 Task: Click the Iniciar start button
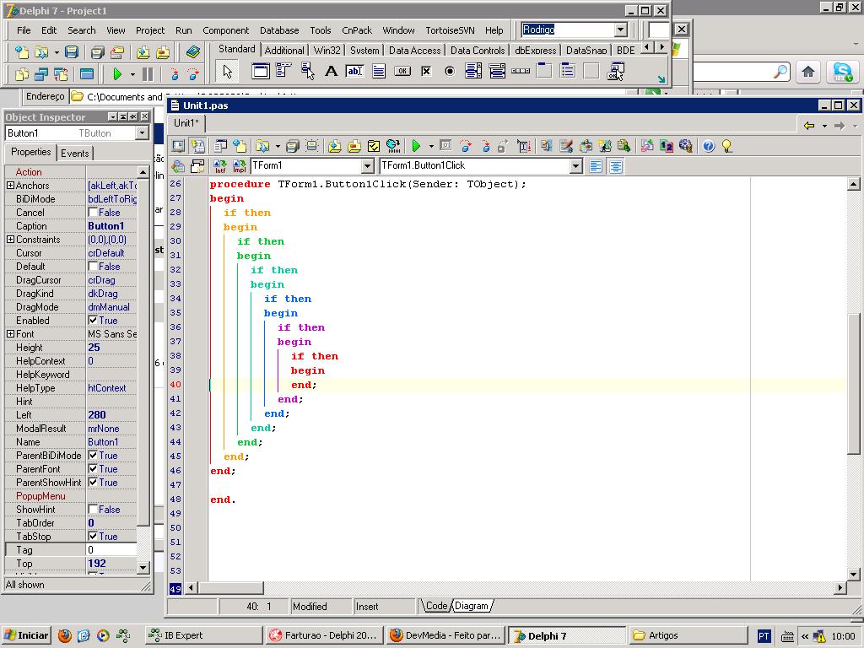pyautogui.click(x=26, y=635)
